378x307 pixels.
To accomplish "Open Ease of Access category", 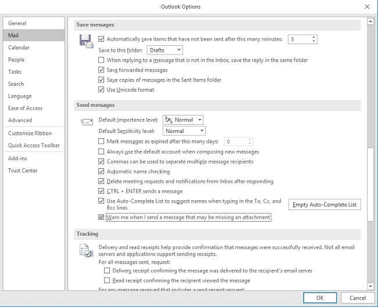I will (34, 108).
